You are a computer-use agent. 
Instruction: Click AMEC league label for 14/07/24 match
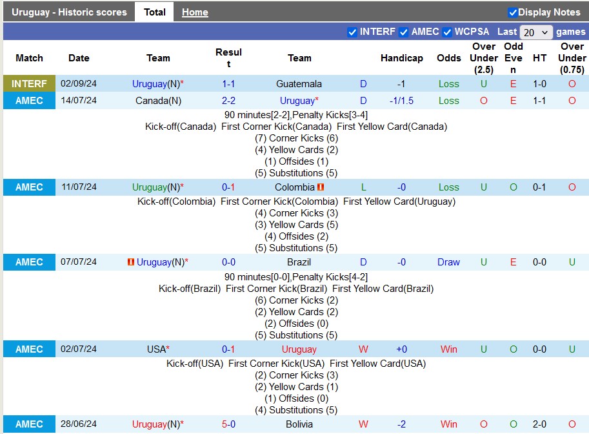click(x=29, y=101)
